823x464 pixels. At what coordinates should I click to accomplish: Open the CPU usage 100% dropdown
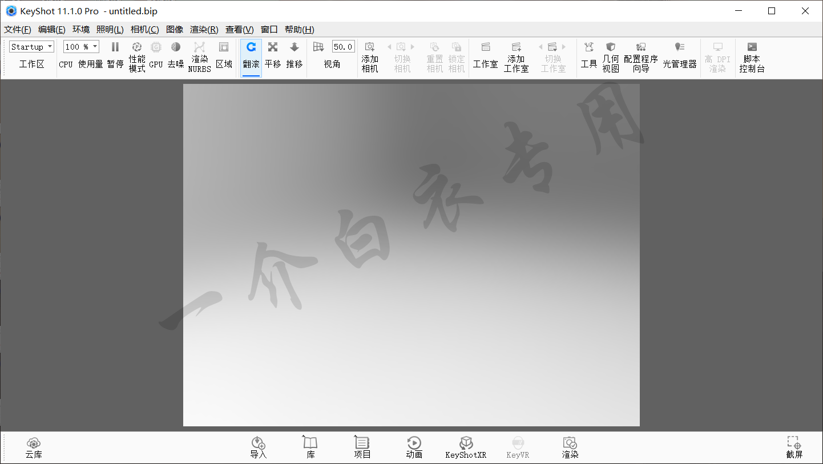[81, 47]
